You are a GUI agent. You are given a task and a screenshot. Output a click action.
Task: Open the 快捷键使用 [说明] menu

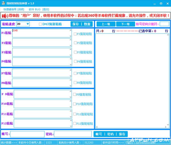[14, 9]
